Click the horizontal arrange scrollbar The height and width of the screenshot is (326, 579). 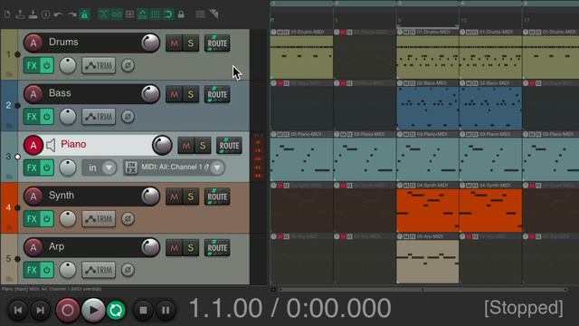tap(422, 290)
